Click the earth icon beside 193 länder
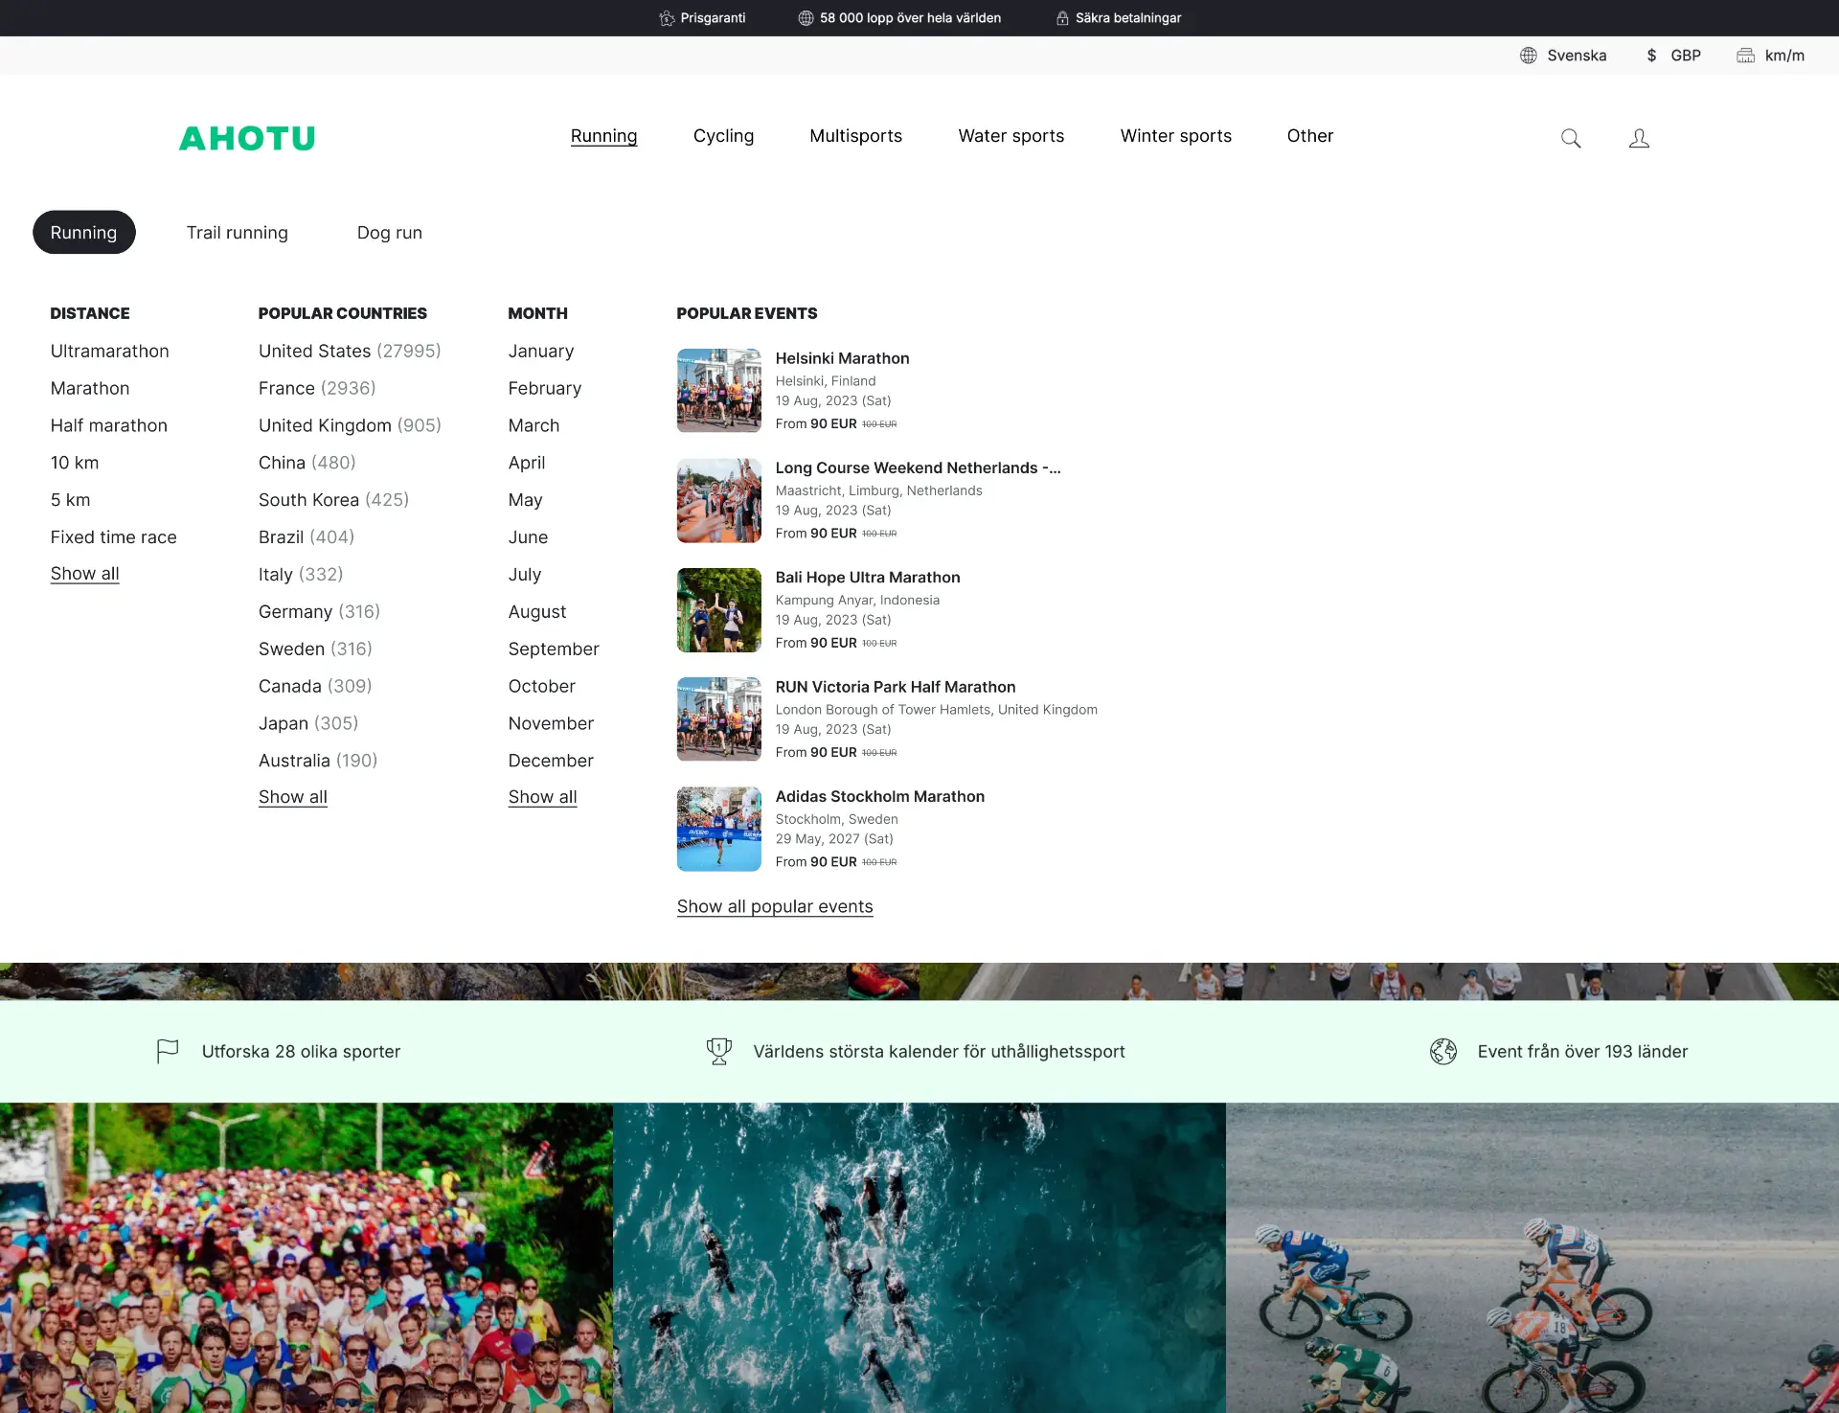The width and height of the screenshot is (1839, 1413). pos(1443,1051)
